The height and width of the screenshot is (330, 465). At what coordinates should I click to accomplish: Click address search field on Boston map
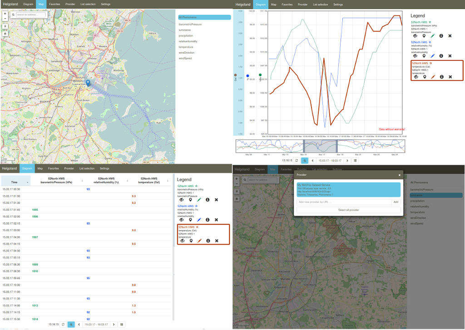(31, 15)
